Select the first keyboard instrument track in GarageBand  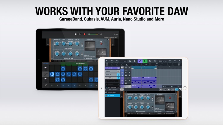[x=45, y=68]
